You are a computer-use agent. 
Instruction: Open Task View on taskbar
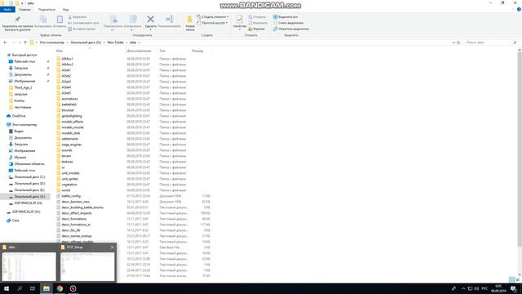(x=33, y=288)
